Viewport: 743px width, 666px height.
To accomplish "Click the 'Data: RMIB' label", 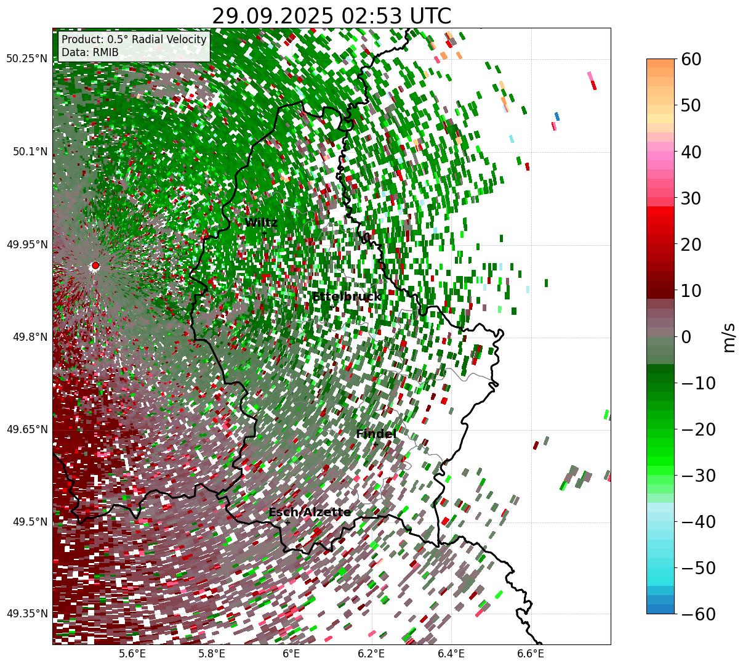I will [x=90, y=53].
